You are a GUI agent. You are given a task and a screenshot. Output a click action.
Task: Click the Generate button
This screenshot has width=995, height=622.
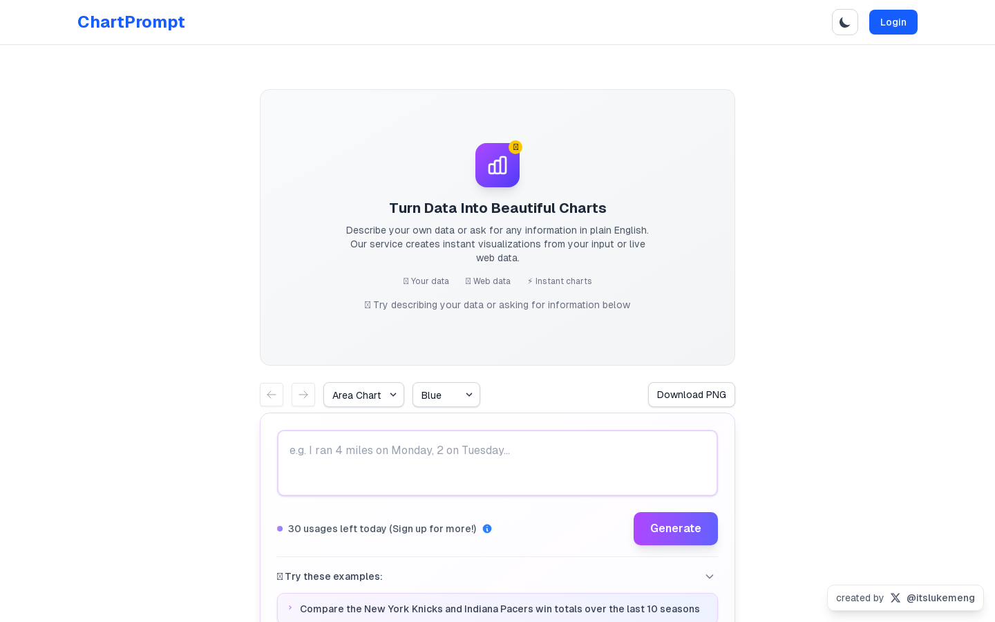(676, 529)
